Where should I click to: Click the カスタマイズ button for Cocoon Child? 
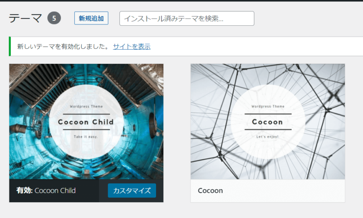pyautogui.click(x=132, y=190)
